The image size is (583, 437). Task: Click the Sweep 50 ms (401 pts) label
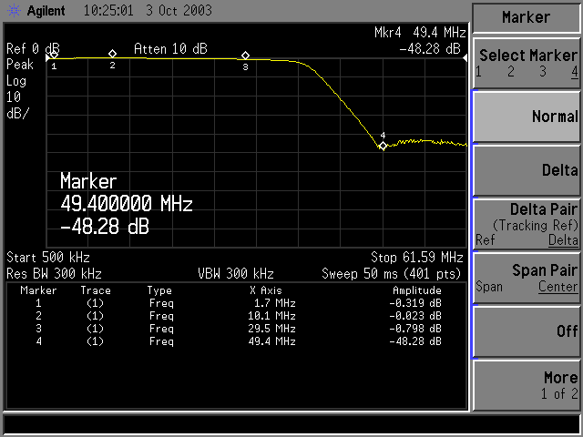[x=391, y=274]
